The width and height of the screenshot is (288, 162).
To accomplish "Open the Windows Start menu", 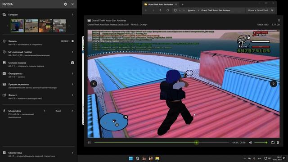I will 131,158.
